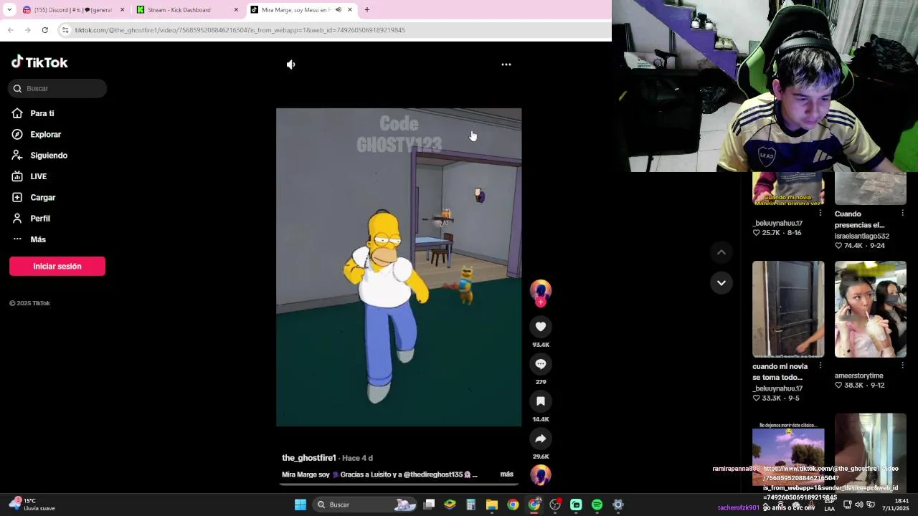Open Spotify from the taskbar
The width and height of the screenshot is (918, 516).
pyautogui.click(x=597, y=505)
